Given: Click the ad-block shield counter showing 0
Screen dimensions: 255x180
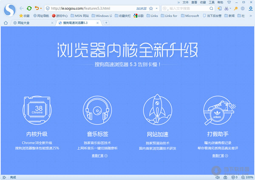Looking at the screenshot, I should click(235, 177).
